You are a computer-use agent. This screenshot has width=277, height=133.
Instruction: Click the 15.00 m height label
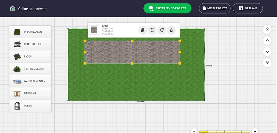click(208, 65)
